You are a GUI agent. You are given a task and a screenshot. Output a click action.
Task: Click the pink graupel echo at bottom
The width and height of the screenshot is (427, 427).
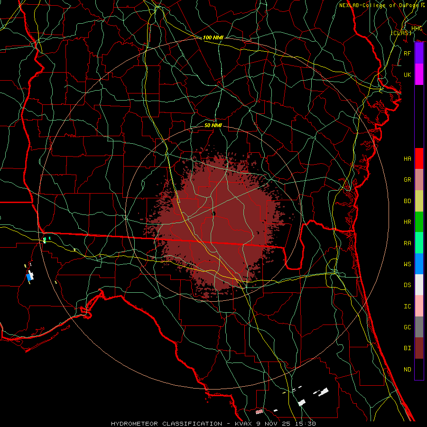(259, 411)
